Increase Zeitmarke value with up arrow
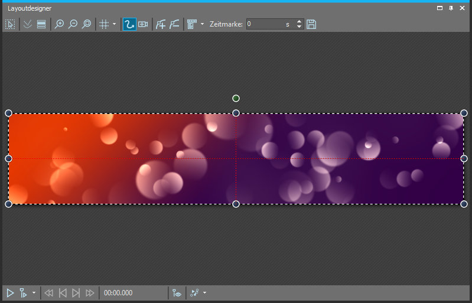Image resolution: width=472 pixels, height=303 pixels. [299, 22]
